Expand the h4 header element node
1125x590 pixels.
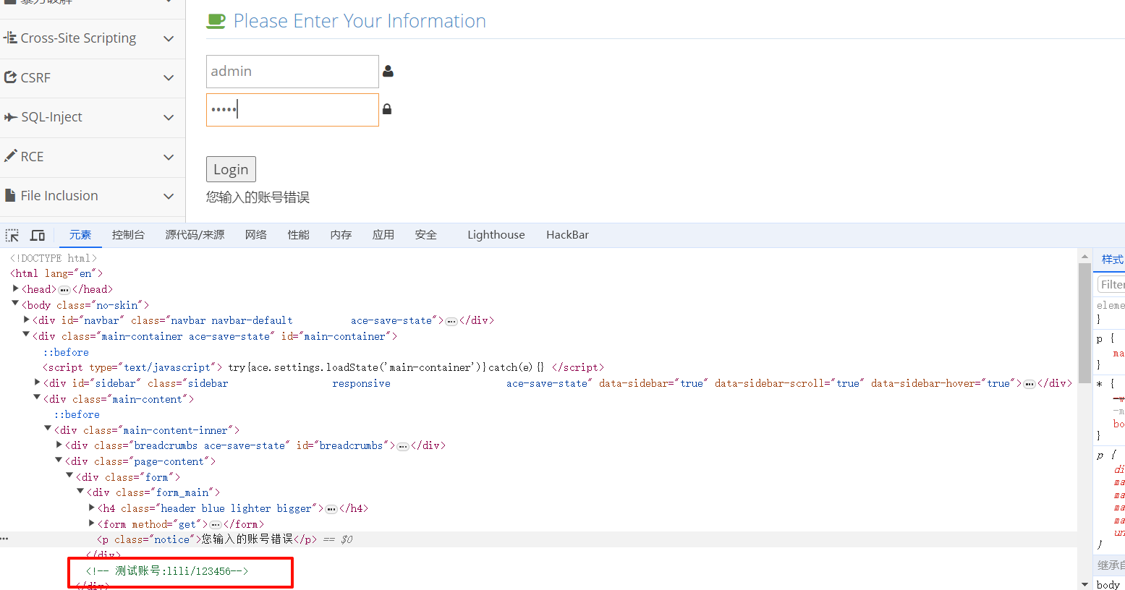pos(91,508)
